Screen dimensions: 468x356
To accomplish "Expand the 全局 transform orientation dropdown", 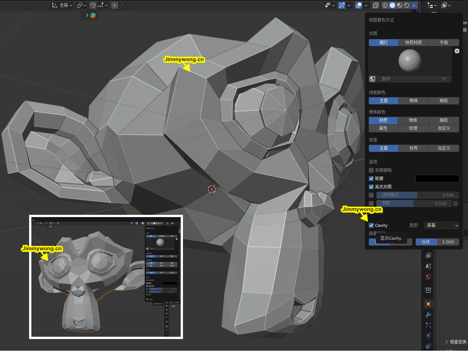I will (63, 5).
